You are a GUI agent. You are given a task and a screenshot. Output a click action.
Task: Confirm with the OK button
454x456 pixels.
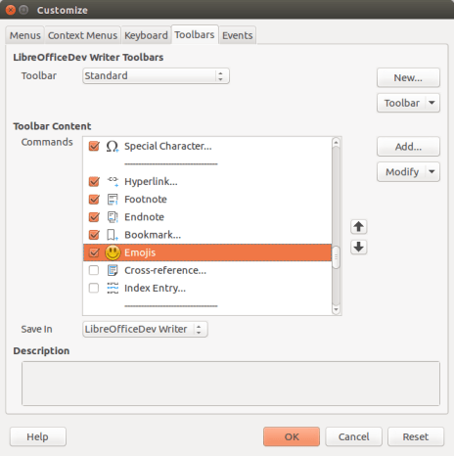292,436
